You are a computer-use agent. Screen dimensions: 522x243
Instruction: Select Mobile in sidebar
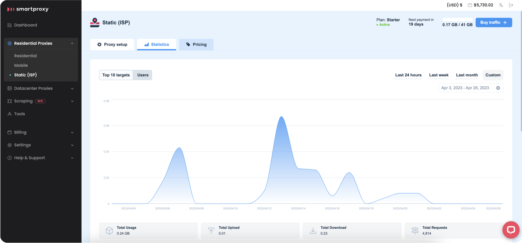[x=21, y=65]
